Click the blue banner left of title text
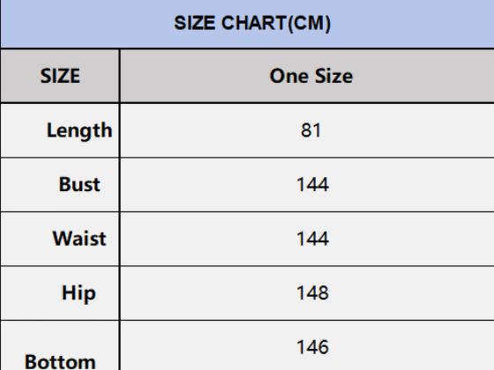This screenshot has width=494, height=370. 86,24
